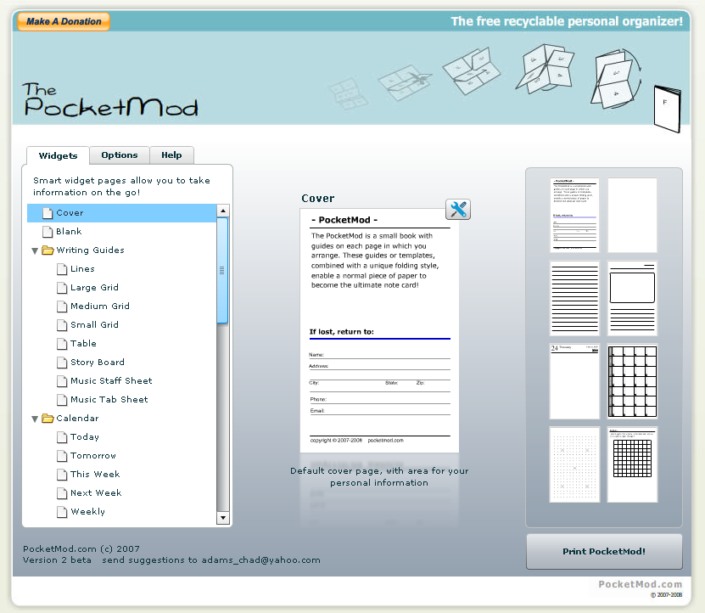The width and height of the screenshot is (705, 613).
Task: Collapse the Writing Guides folder
Action: coord(35,250)
